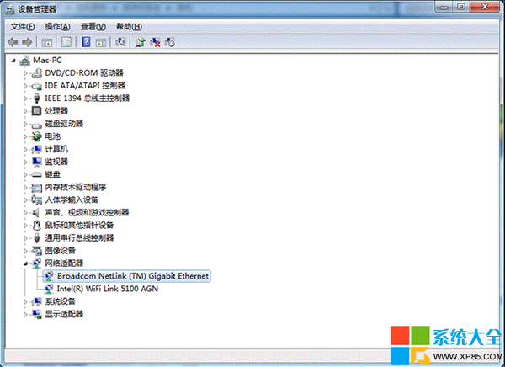Select the 声音、视频和游戏控制器 label
Viewport: 505px width, 367px height.
87,213
